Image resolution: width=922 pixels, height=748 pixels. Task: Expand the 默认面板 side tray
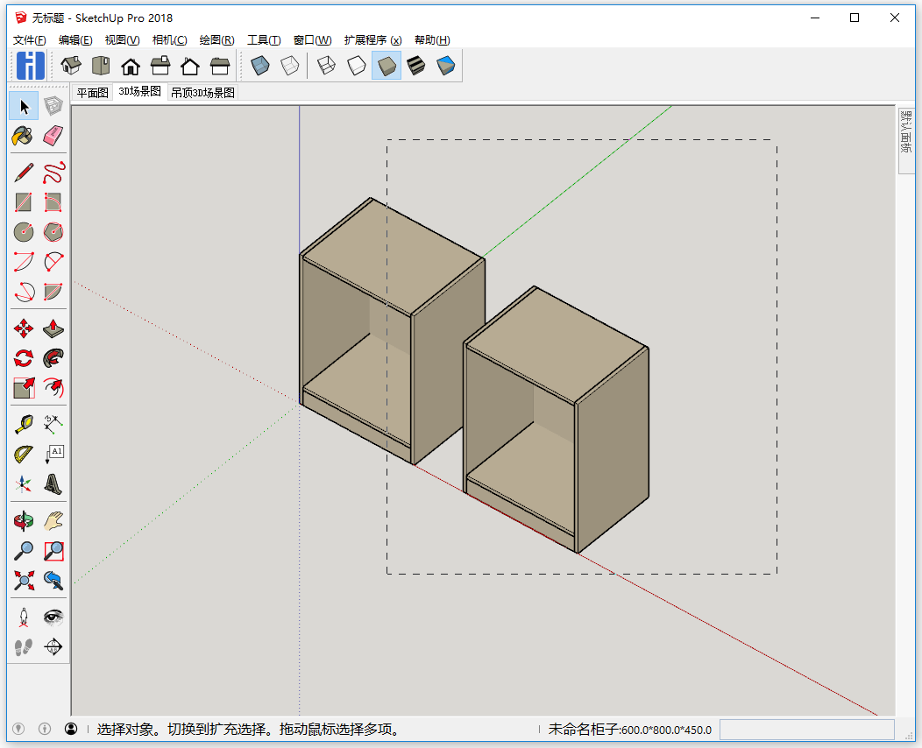tap(906, 131)
